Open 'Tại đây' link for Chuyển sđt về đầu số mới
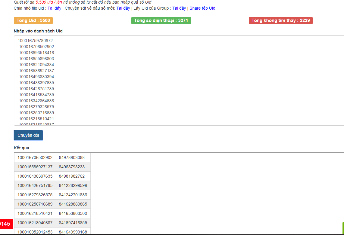 point(123,8)
